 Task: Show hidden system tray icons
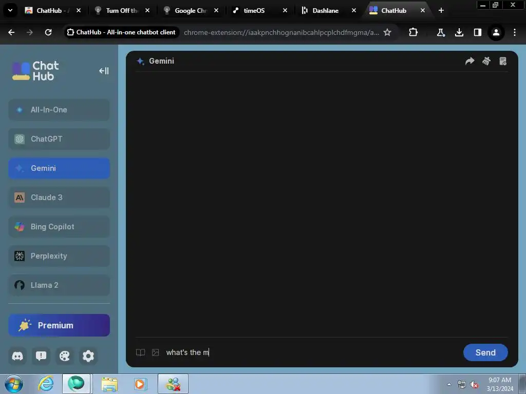coord(449,384)
